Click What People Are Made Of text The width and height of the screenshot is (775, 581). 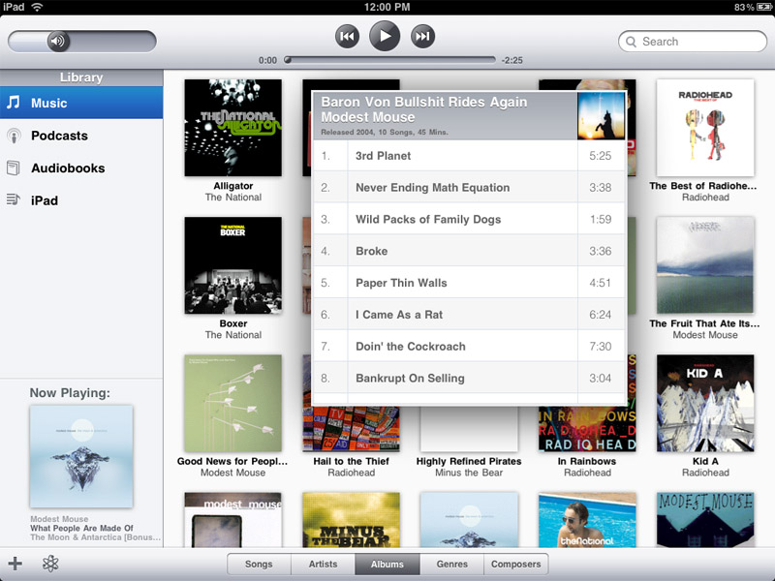(x=81, y=528)
